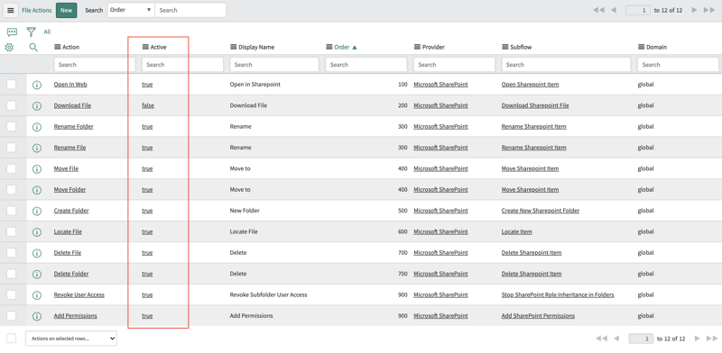
Task: Open the File Actions title menu
Action: [x=37, y=10]
